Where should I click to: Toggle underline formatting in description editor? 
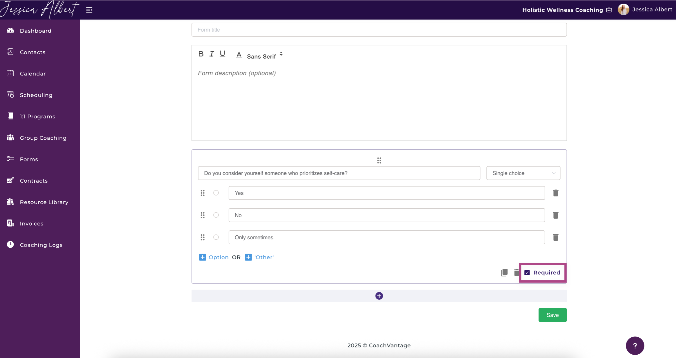coord(223,54)
